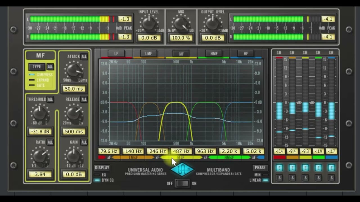
Task: Click the RELEASE knob
Action: tap(73, 113)
